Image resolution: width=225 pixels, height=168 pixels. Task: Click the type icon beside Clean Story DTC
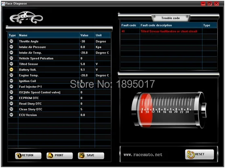11,109
